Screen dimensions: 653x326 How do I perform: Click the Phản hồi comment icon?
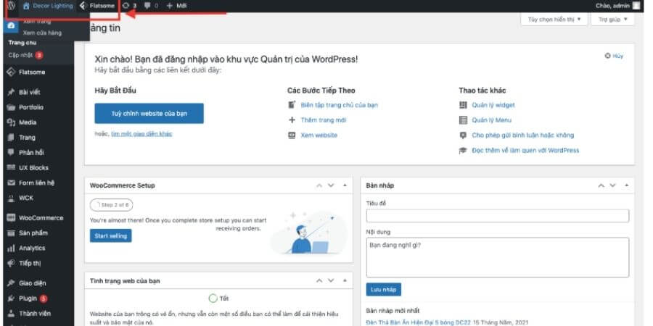coord(11,152)
